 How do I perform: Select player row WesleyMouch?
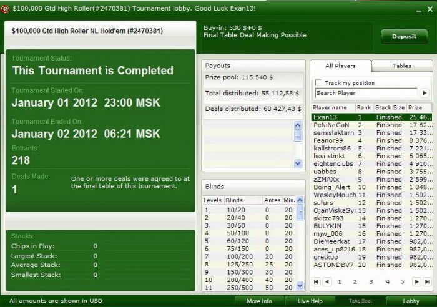click(371, 195)
